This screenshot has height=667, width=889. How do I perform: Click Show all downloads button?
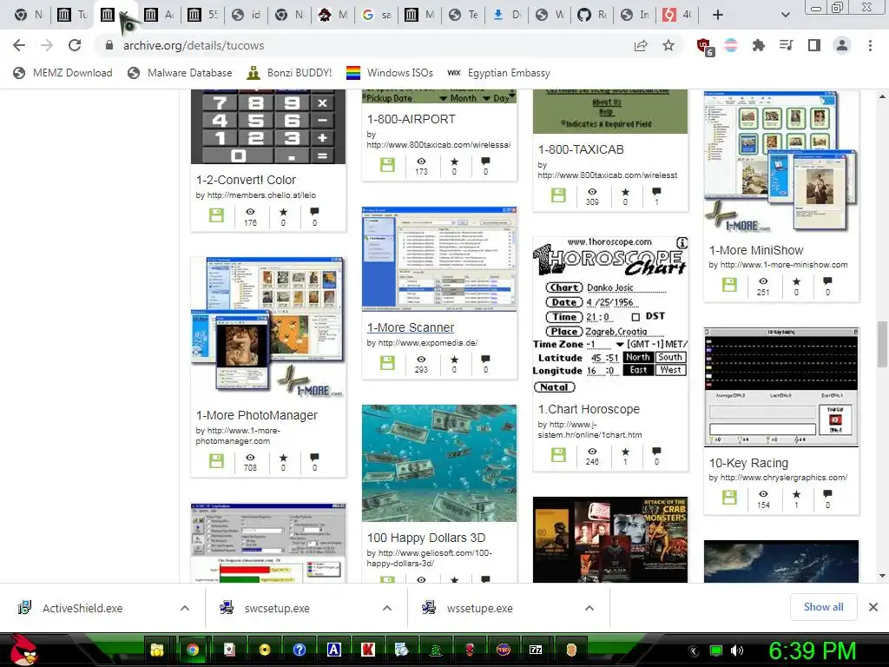click(823, 607)
